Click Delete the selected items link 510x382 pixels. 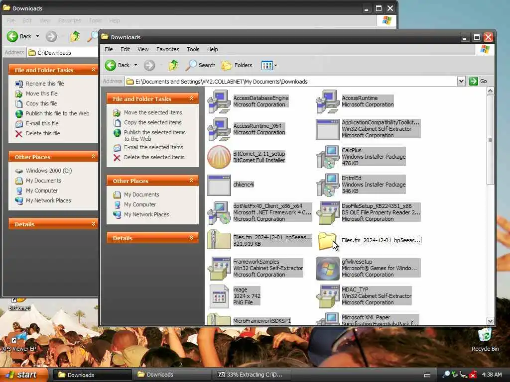click(154, 157)
